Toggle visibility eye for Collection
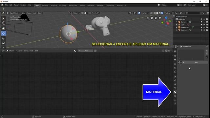This screenshot has width=210, height=118. point(204,19)
